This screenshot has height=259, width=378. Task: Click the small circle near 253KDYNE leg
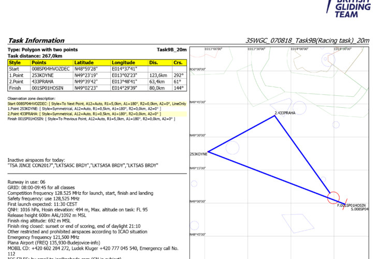coord(232,148)
